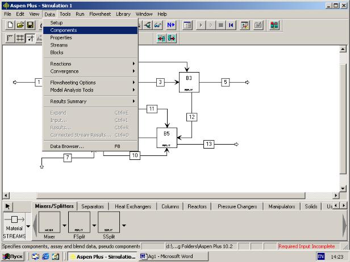Select the SSplit block icon

coord(109,223)
